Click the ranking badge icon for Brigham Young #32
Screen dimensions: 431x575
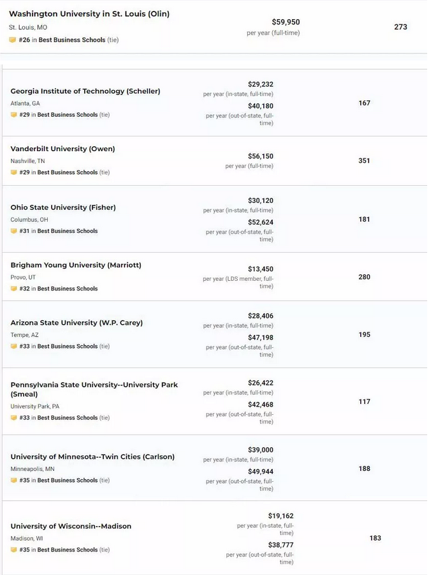click(13, 288)
